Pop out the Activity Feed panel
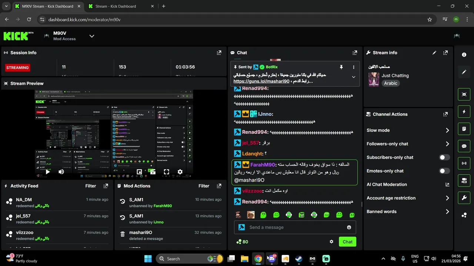The width and height of the screenshot is (474, 266). (x=106, y=186)
